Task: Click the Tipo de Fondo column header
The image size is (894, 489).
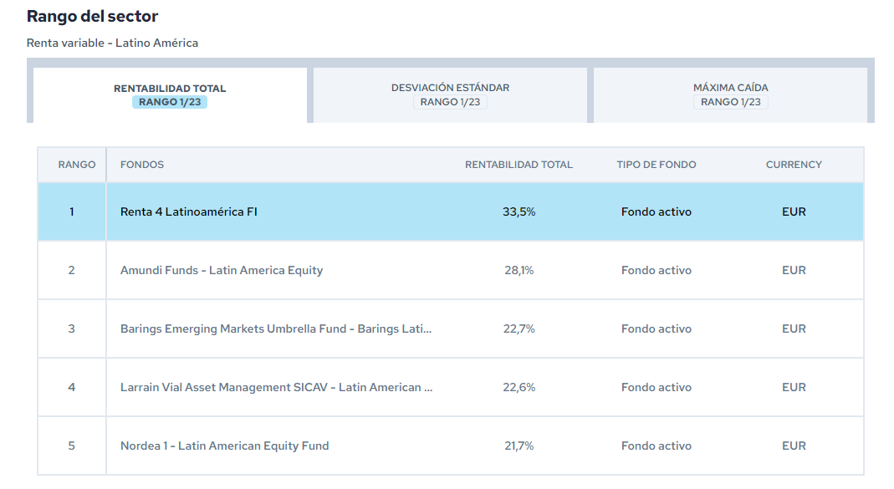Action: [656, 165]
